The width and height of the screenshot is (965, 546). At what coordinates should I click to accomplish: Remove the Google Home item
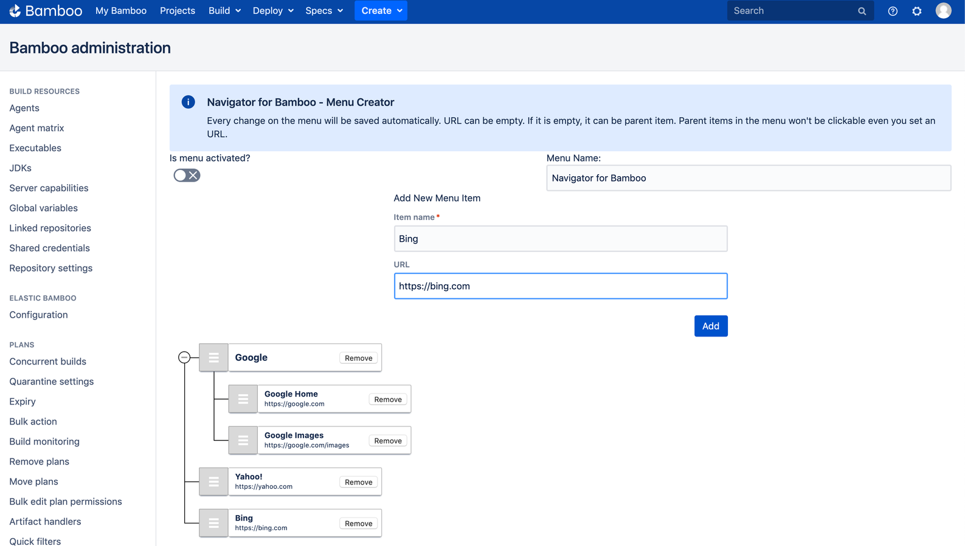[x=388, y=400]
